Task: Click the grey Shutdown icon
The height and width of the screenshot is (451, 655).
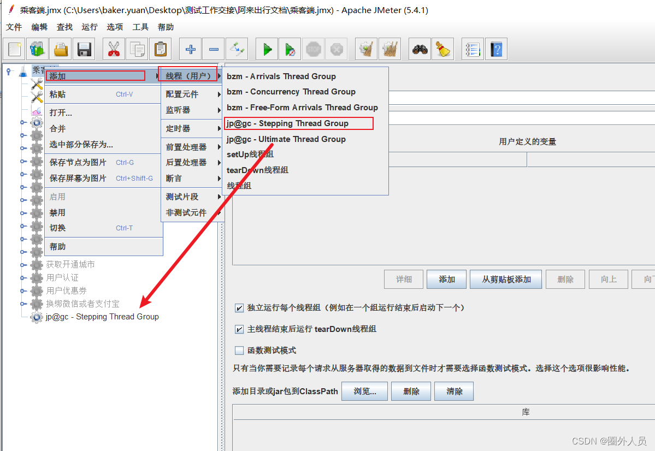Action: click(x=337, y=49)
